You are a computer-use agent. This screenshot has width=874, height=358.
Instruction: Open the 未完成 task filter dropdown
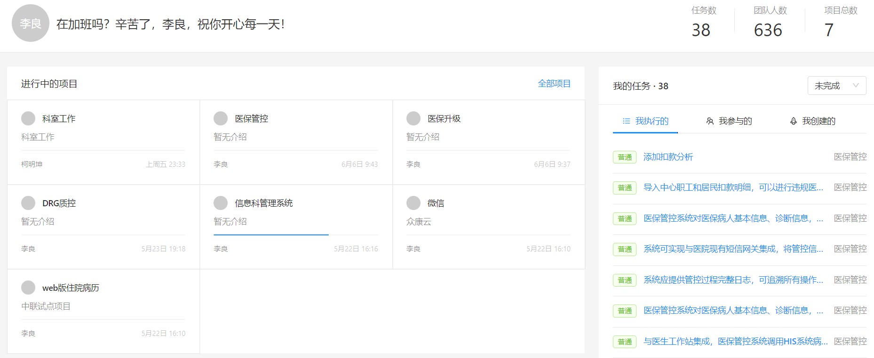(837, 86)
